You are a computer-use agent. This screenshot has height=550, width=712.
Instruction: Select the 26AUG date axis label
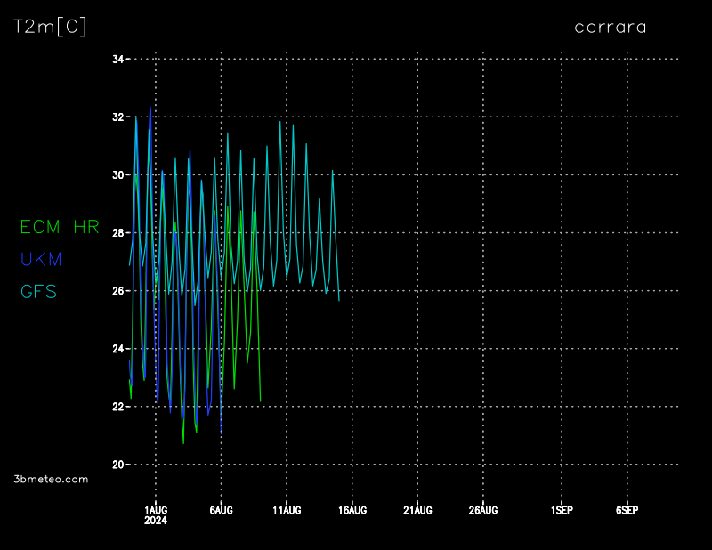[x=482, y=510]
